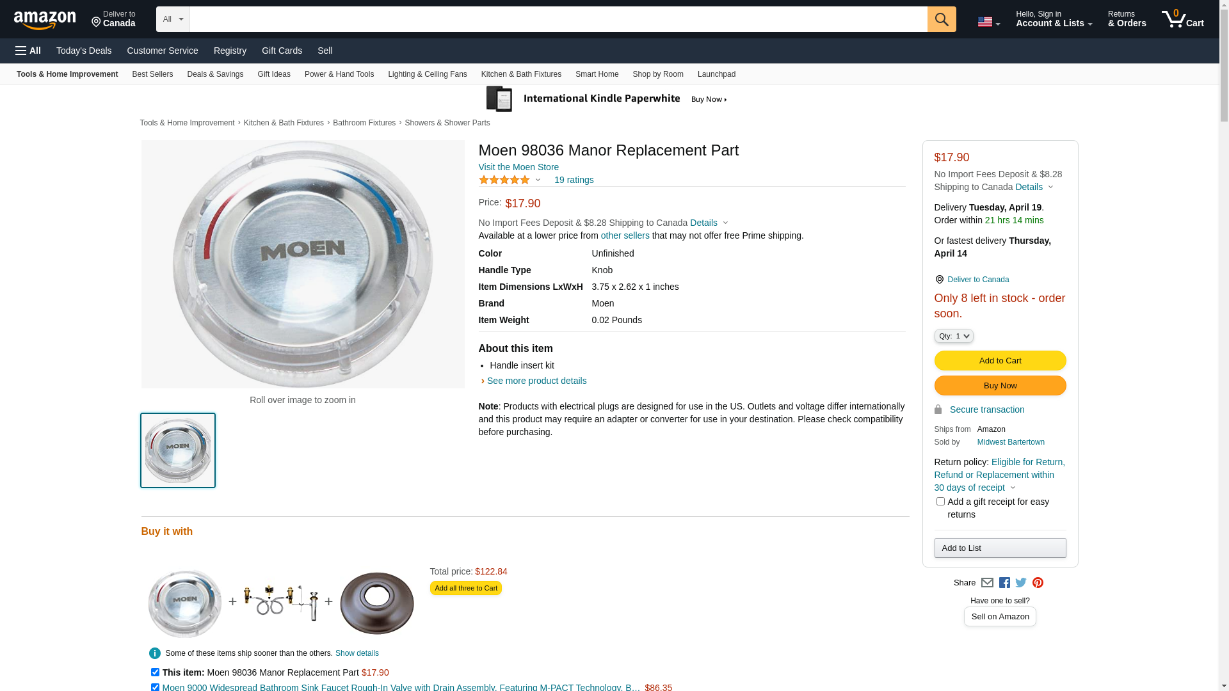Open the shopping cart icon

[1182, 19]
